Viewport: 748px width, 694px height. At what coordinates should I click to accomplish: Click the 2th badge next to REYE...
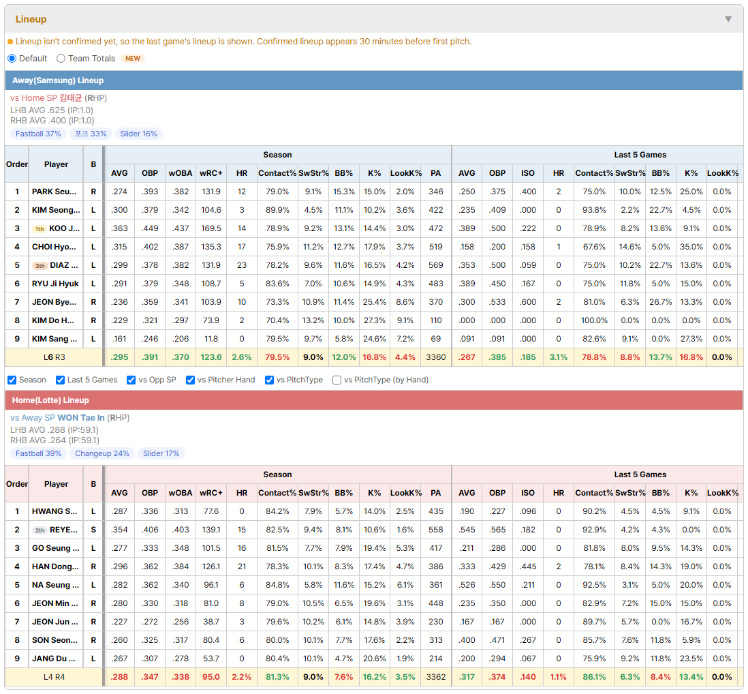click(40, 530)
